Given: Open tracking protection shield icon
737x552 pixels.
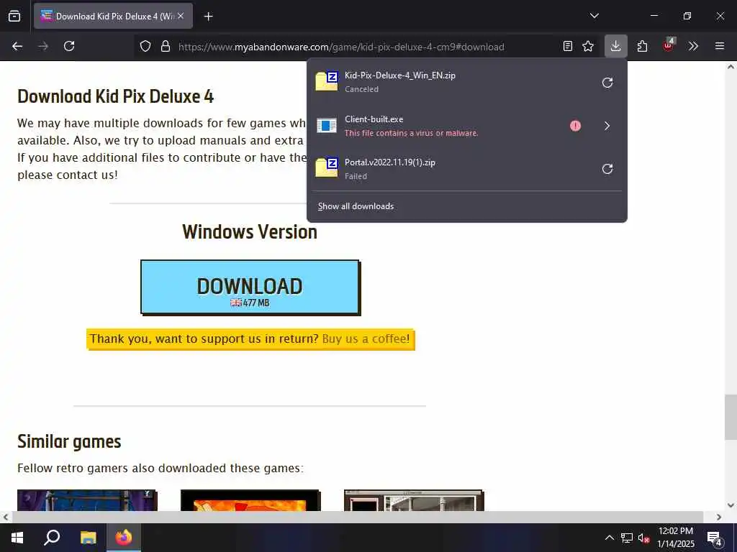Looking at the screenshot, I should pos(145,47).
